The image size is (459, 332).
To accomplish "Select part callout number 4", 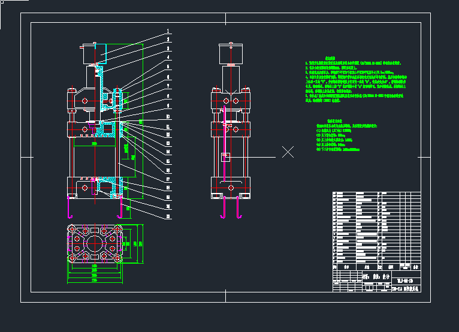I will (x=168, y=58).
